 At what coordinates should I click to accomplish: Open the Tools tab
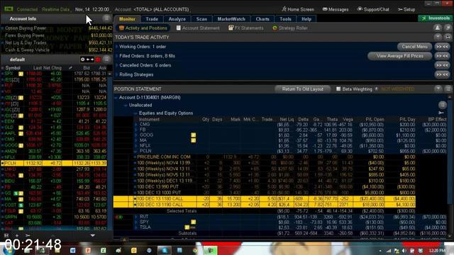[x=285, y=19]
